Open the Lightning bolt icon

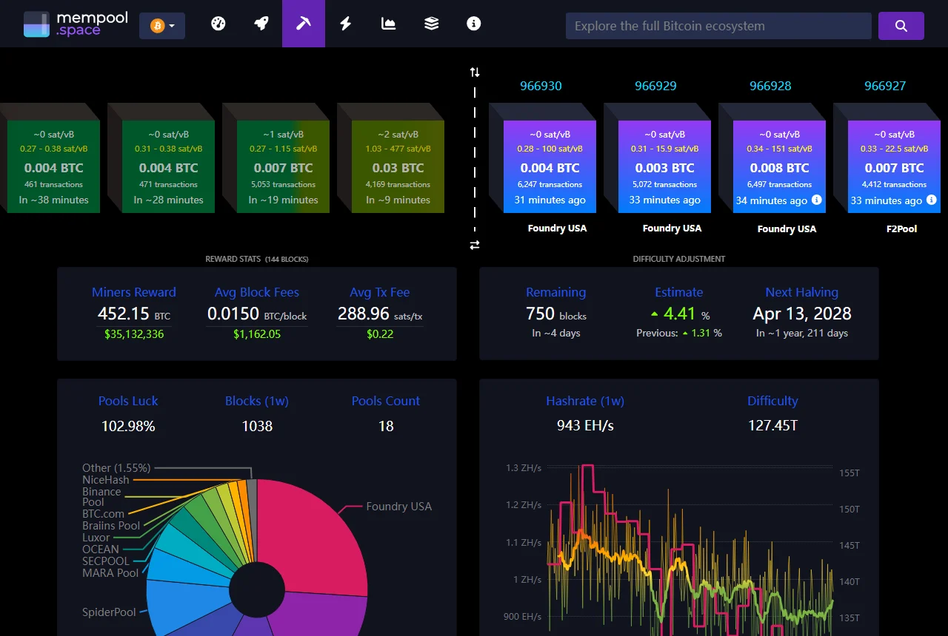346,24
